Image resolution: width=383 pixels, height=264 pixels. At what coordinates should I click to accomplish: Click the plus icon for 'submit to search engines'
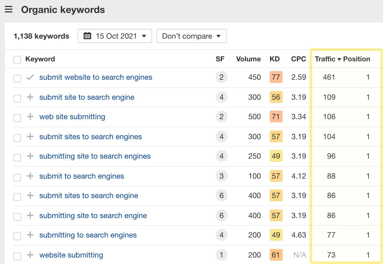click(30, 176)
